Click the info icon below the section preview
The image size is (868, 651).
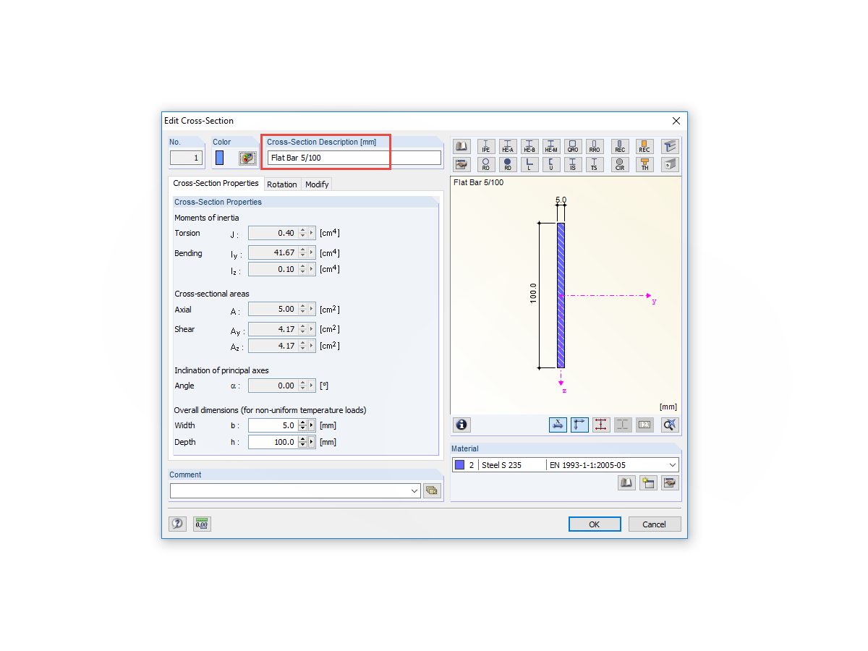[x=461, y=425]
